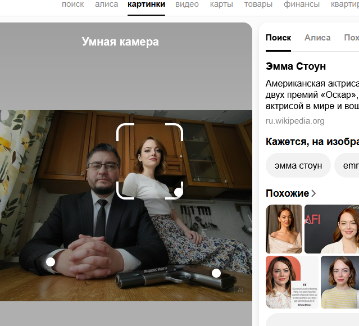
Task: Click the white dot marker near the pistol
Action: (216, 273)
